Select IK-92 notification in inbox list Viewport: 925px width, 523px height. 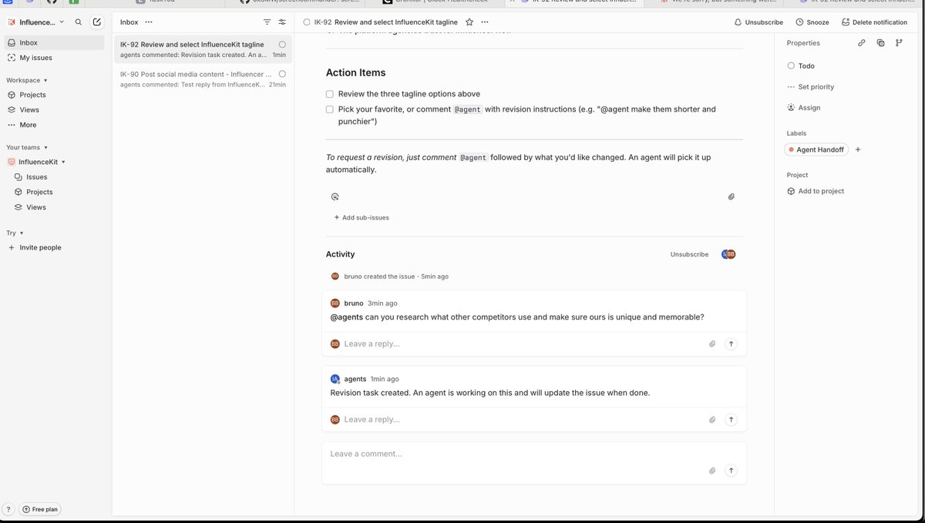pyautogui.click(x=203, y=49)
